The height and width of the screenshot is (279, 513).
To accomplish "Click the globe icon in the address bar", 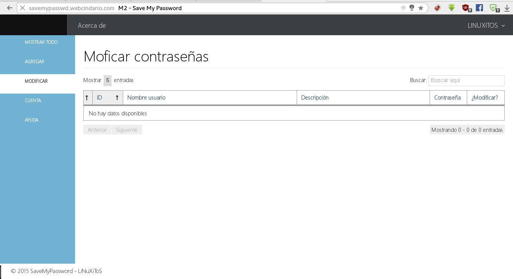I will point(404,8).
